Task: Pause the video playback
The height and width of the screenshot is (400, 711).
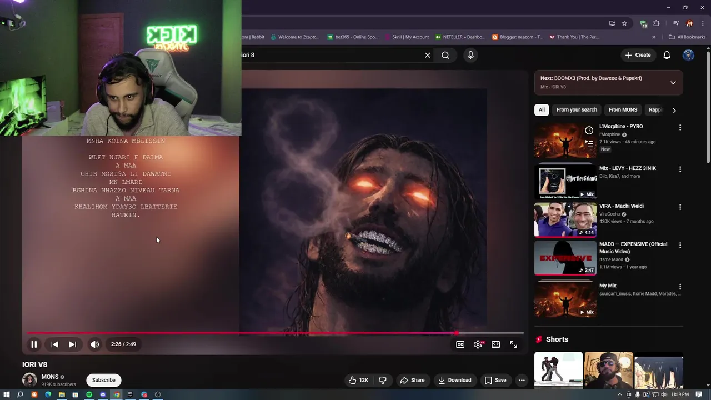Action: (34, 344)
